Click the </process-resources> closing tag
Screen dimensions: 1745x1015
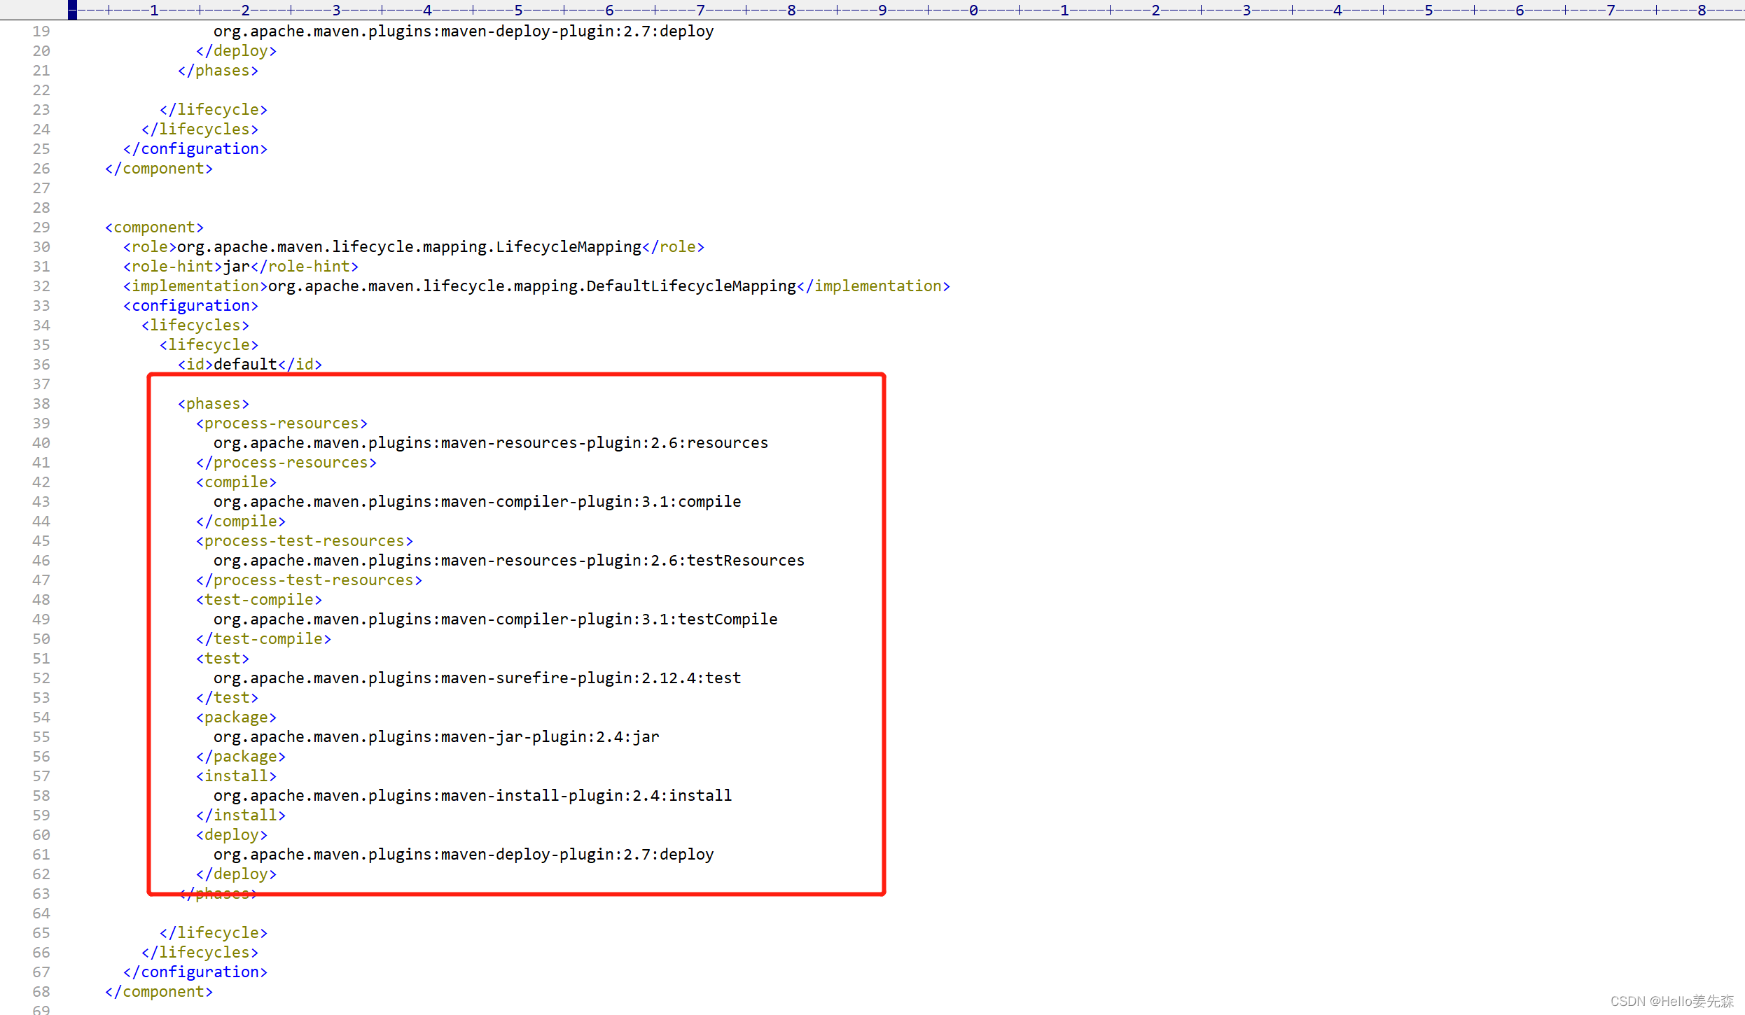pyautogui.click(x=286, y=463)
